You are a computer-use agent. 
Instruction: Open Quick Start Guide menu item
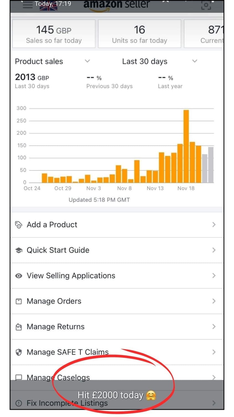58,250
